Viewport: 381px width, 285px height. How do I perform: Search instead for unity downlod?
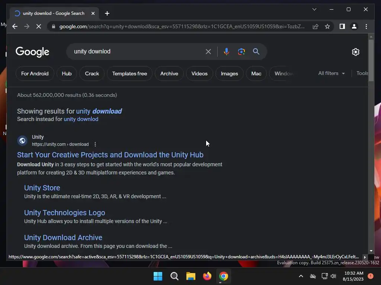(x=81, y=119)
